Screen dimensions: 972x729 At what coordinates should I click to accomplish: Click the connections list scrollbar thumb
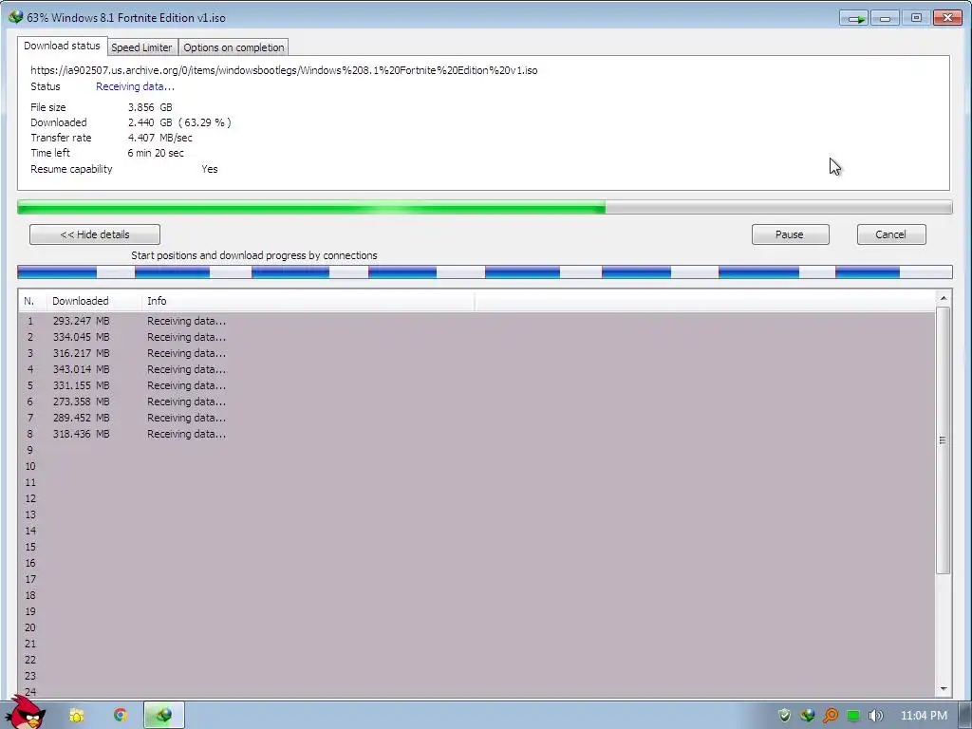943,440
